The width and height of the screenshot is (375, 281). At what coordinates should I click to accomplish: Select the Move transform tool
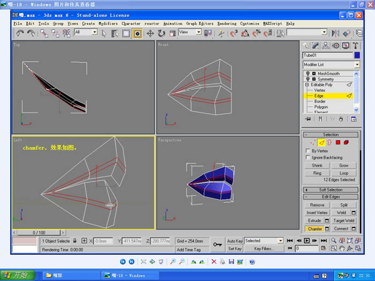click(151, 33)
